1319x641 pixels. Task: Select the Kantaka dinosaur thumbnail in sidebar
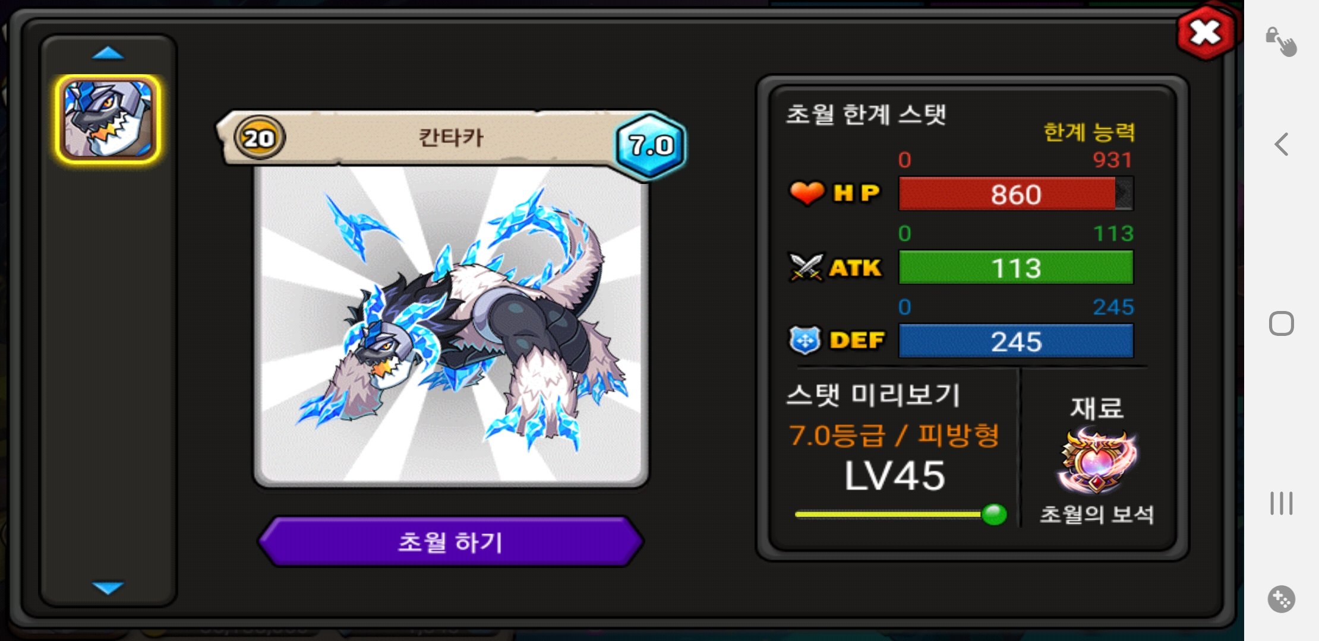[x=108, y=119]
